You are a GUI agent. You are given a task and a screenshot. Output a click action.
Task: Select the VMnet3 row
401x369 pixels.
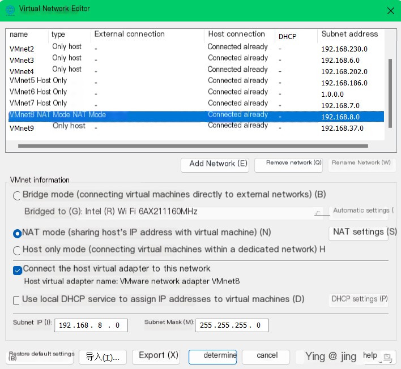pyautogui.click(x=196, y=59)
